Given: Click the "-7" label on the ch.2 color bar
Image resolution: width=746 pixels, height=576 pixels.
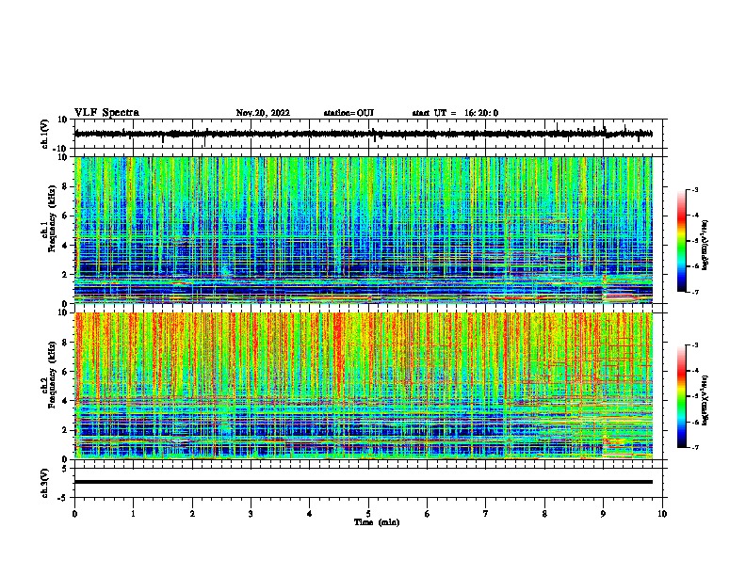Looking at the screenshot, I should (x=694, y=448).
